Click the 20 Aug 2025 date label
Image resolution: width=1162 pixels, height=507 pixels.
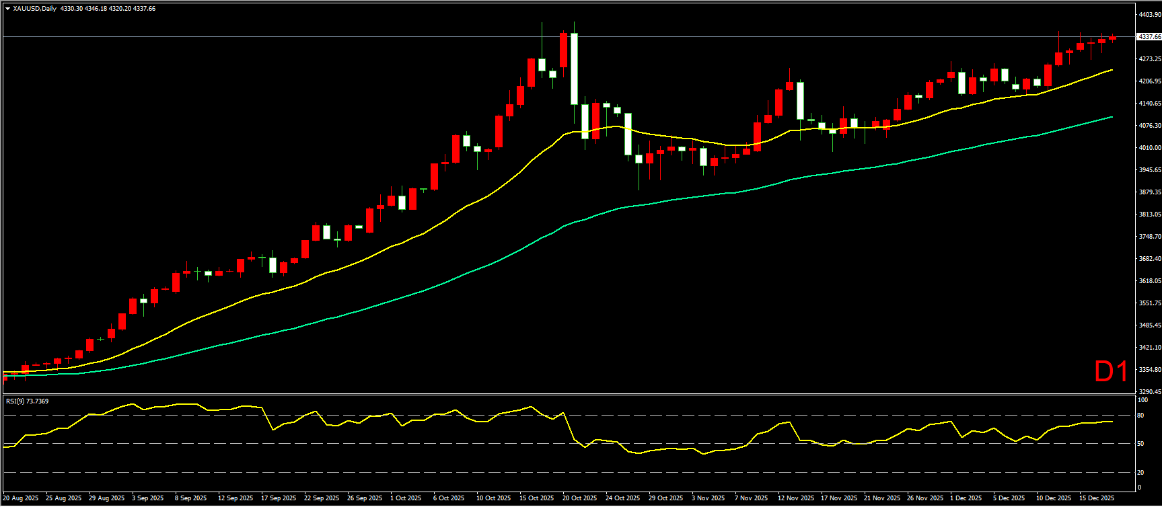[21, 498]
